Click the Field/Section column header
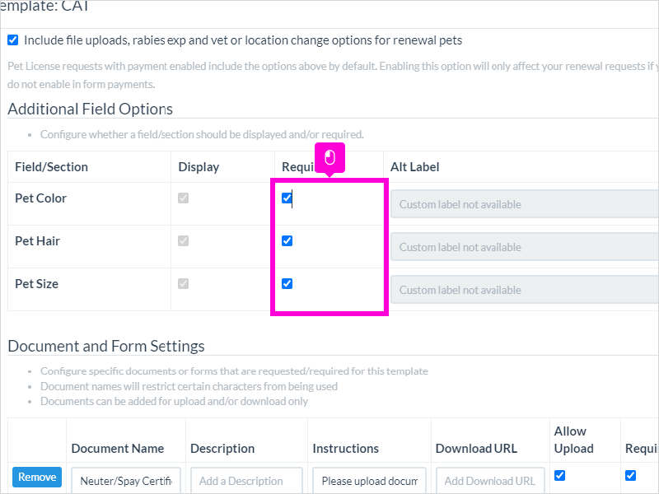The image size is (659, 494). click(51, 167)
